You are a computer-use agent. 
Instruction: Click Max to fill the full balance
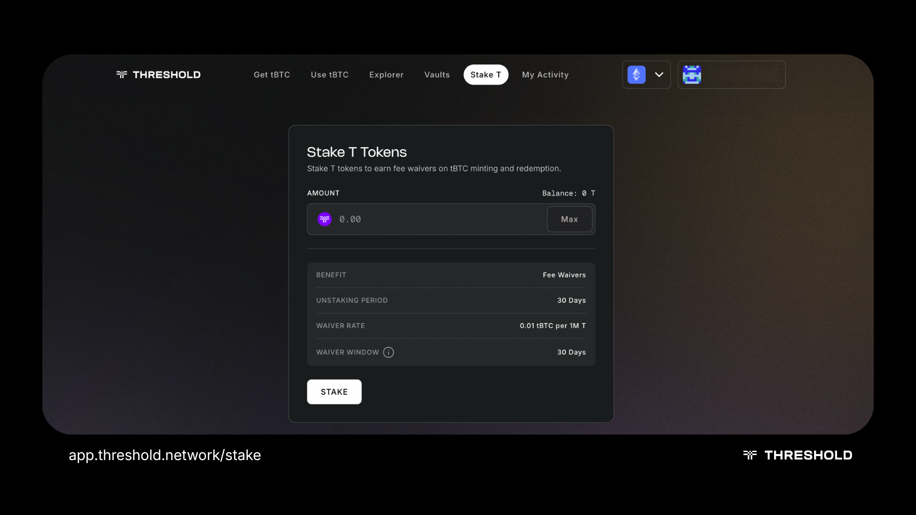tap(569, 219)
